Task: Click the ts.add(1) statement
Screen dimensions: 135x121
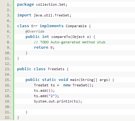Action: click(44, 91)
